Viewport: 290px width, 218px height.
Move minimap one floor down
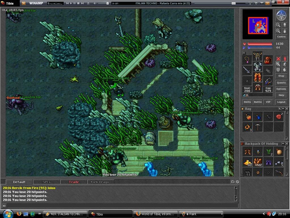click(284, 31)
